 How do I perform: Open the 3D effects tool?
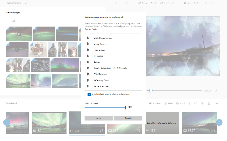155,103
